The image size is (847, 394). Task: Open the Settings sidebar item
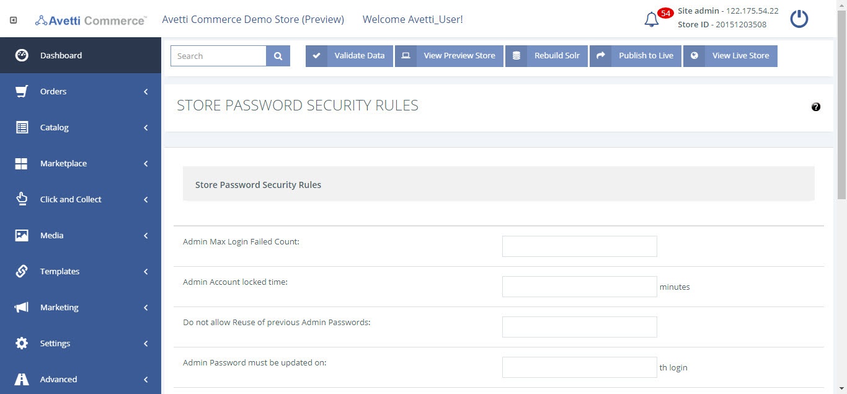tap(81, 343)
